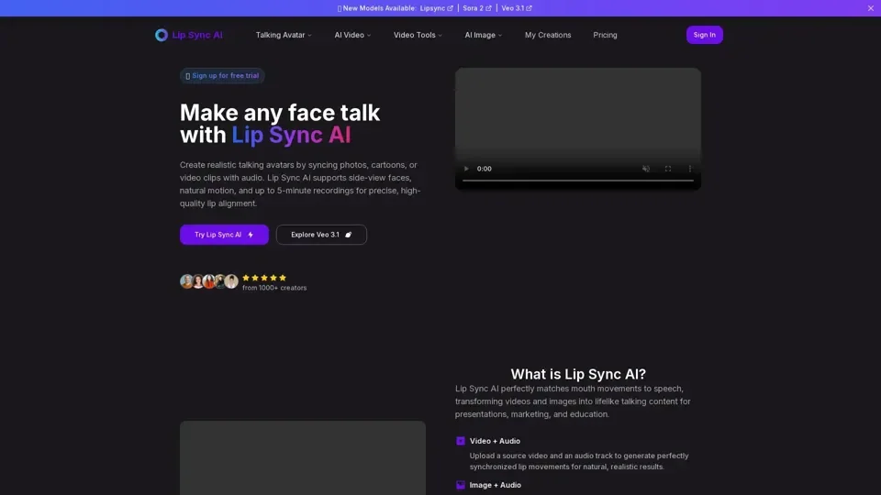Play the hero video
881x495 pixels.
point(466,169)
